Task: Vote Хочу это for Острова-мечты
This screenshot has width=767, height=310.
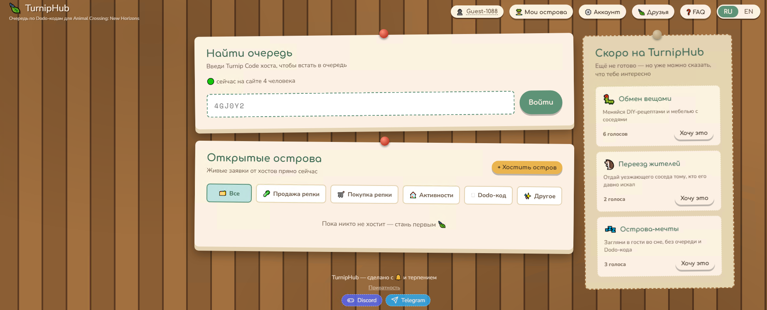Action: point(695,264)
